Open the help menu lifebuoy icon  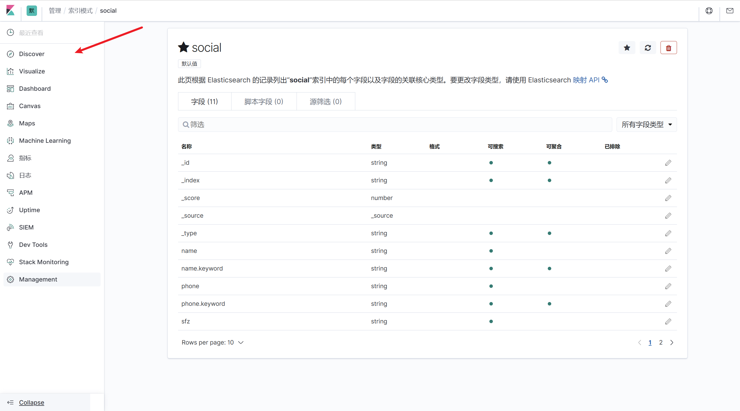coord(709,11)
